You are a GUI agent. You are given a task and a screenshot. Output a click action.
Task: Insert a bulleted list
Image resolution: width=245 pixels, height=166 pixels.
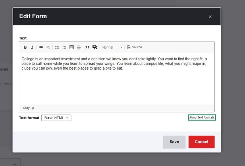[x=57, y=47]
